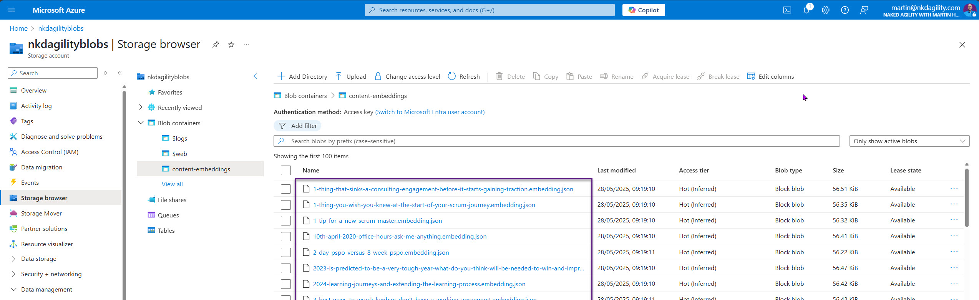Check the 2-day-pspo-versus-8-week-pspo blob row

coord(286,252)
